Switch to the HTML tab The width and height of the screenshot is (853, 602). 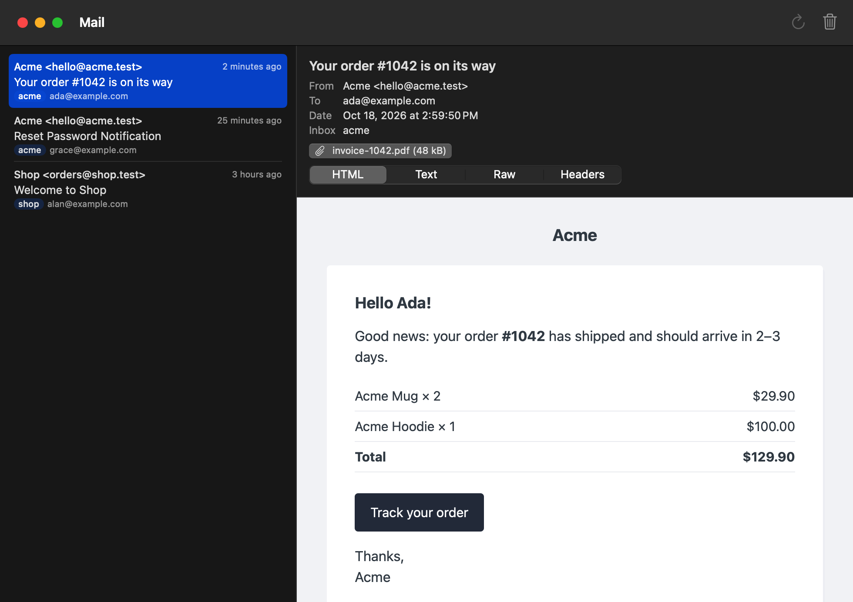click(x=348, y=175)
